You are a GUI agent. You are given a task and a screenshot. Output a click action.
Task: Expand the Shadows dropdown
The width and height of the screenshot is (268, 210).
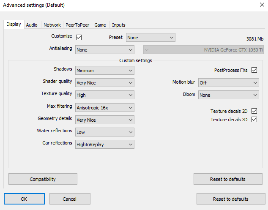pos(105,71)
